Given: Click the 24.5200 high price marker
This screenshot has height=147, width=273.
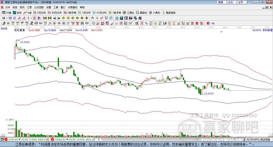Looking at the screenshot, I should pos(25,42).
